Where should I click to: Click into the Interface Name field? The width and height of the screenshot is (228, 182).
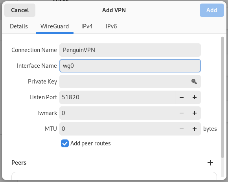coord(130,66)
